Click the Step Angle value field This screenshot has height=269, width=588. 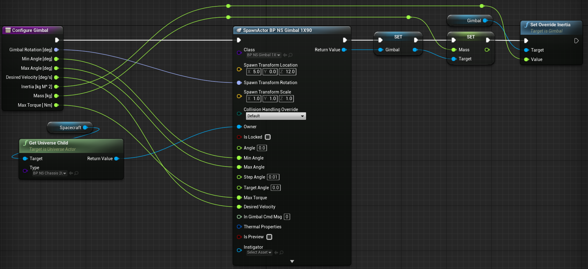click(x=273, y=177)
